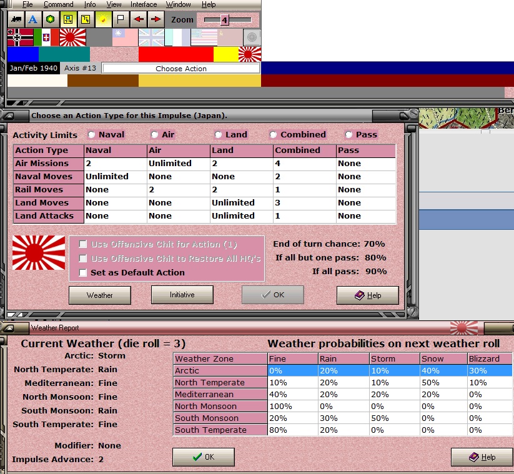Open the File menu
Viewport: 514px width, 474px height.
coord(27,4)
